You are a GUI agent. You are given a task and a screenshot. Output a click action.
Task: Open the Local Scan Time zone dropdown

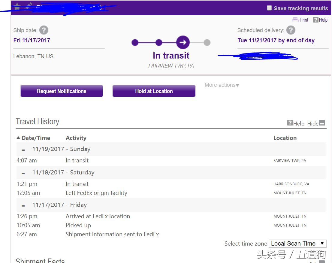point(297,243)
